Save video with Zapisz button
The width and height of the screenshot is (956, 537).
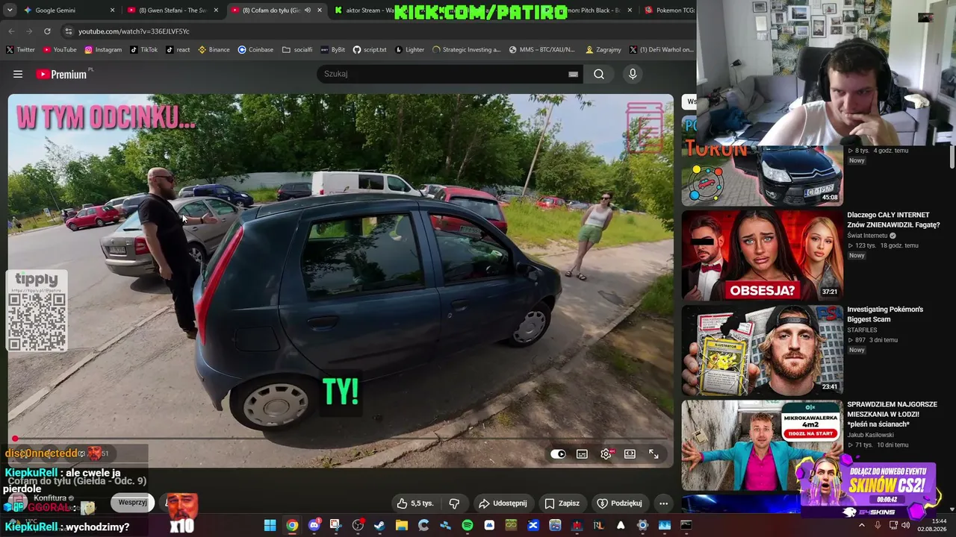coord(562,503)
